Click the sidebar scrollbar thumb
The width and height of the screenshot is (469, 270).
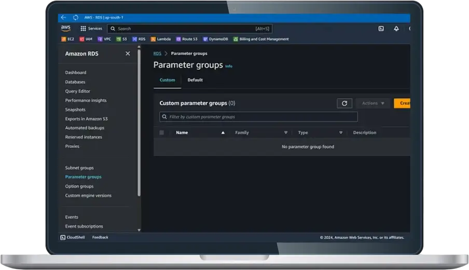pos(139,123)
